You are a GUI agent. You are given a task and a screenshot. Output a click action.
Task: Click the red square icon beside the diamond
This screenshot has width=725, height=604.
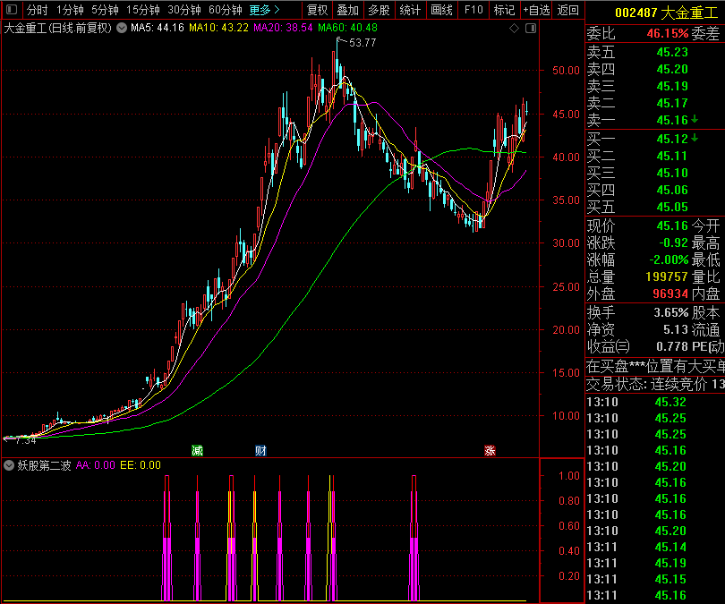click(x=529, y=29)
